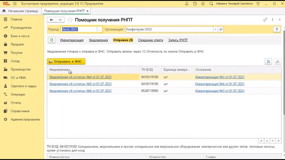Viewport: 285px width, 160px height.
Task: Open Инвентаризация №3 link in third row
Action: click(x=220, y=91)
